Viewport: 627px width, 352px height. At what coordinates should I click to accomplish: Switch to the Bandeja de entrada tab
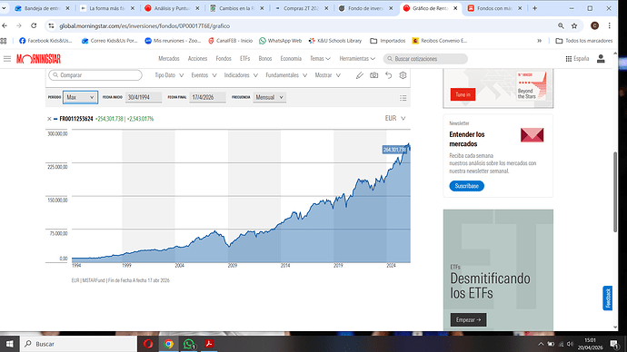42,8
